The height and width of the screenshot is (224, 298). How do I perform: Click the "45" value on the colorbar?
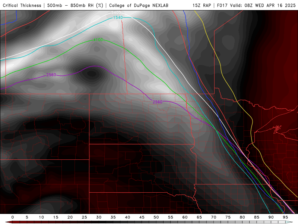142,217
